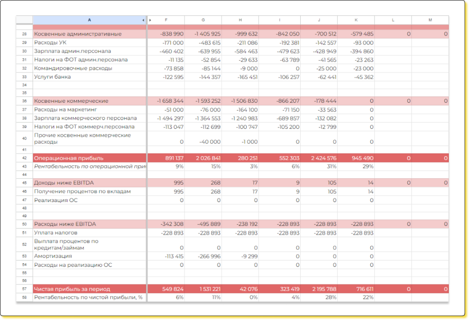The image size is (469, 320).
Task: Select the 'Косвенные коммерческие' cell
Action: (x=89, y=101)
